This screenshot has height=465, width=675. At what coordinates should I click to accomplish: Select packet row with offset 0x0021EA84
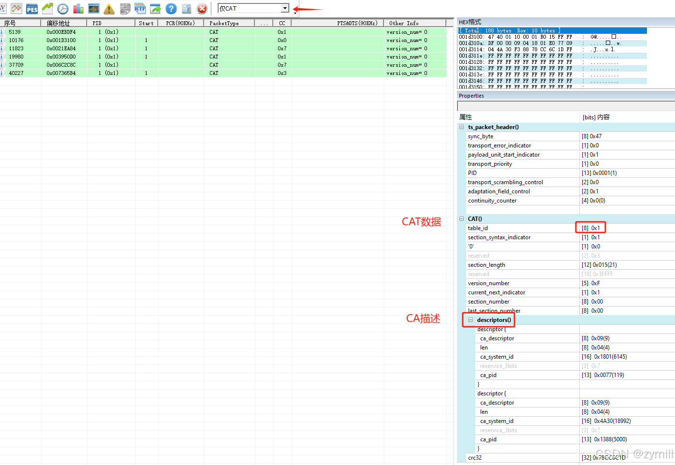[223, 48]
